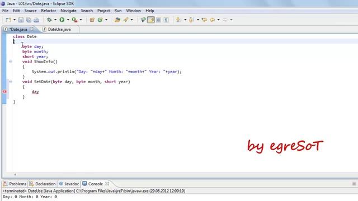Open the Edit menu
Screen dimensions: 358x201
click(x=16, y=11)
